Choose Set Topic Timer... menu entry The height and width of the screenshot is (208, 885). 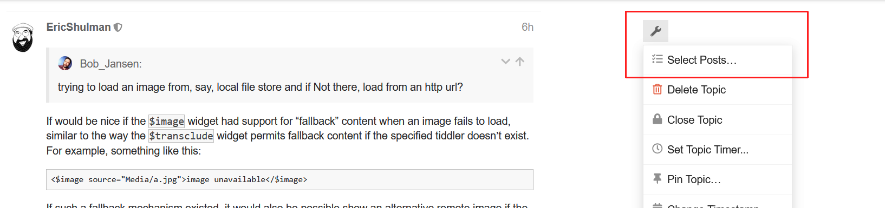[718, 150]
